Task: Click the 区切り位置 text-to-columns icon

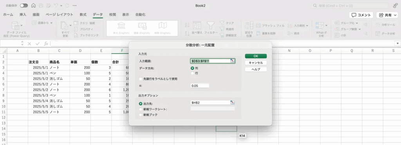Action: click(x=249, y=25)
